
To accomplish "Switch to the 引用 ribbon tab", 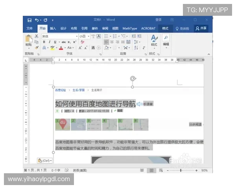I will coord(84,28).
